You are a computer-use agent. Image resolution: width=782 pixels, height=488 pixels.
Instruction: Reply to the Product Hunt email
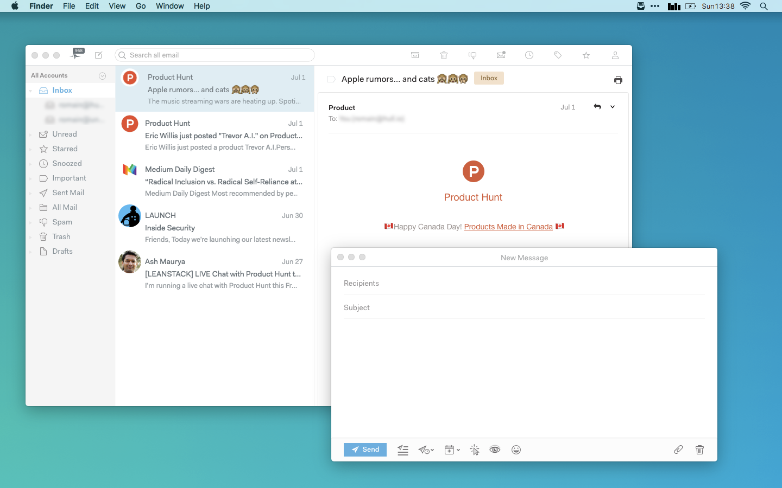[x=597, y=107]
